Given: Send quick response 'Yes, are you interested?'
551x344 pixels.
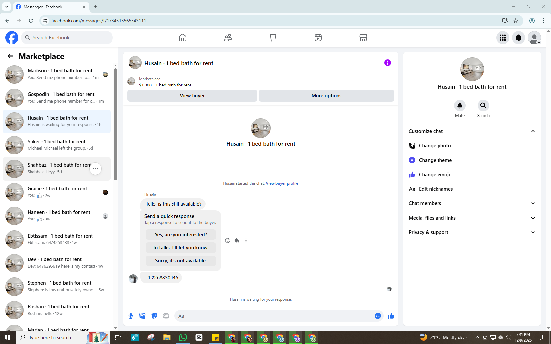Looking at the screenshot, I should tap(181, 235).
